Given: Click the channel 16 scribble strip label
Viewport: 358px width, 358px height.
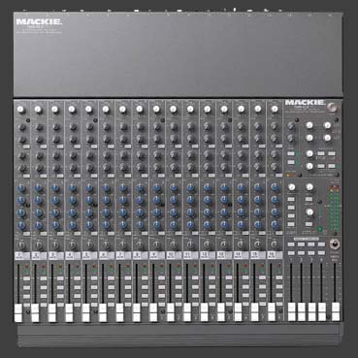Looking at the screenshot, I should [275, 255].
